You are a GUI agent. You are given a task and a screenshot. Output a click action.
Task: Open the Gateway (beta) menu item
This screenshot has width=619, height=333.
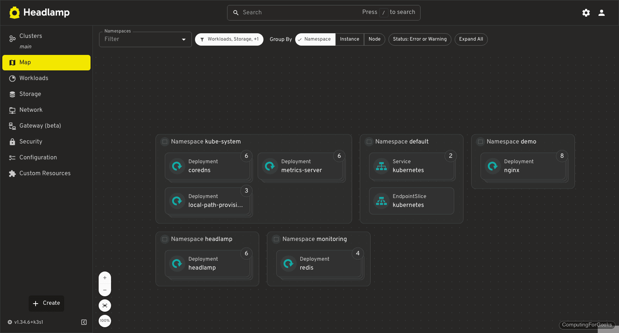(46, 126)
